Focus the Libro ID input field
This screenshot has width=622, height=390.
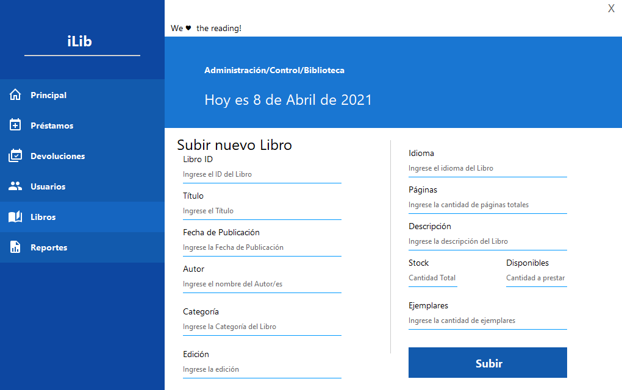262,174
